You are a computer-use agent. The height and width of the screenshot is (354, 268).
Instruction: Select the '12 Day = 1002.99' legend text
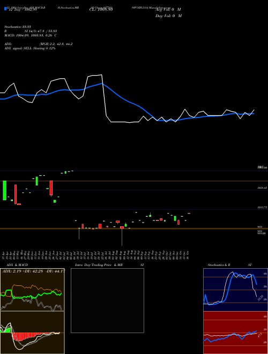[x=22, y=10]
